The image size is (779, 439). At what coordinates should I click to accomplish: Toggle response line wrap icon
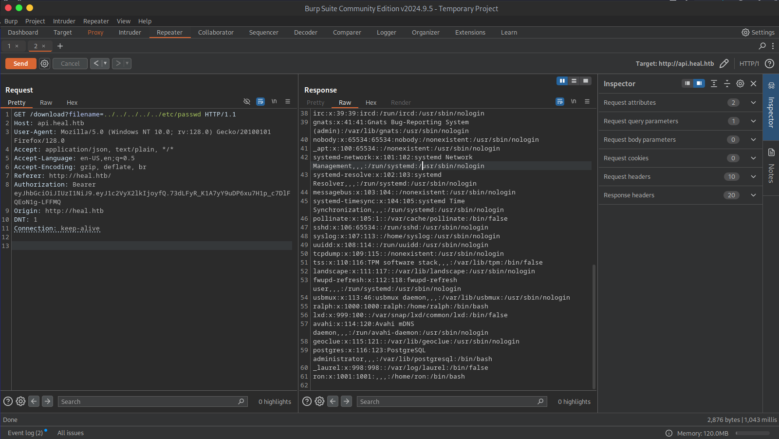pos(560,101)
